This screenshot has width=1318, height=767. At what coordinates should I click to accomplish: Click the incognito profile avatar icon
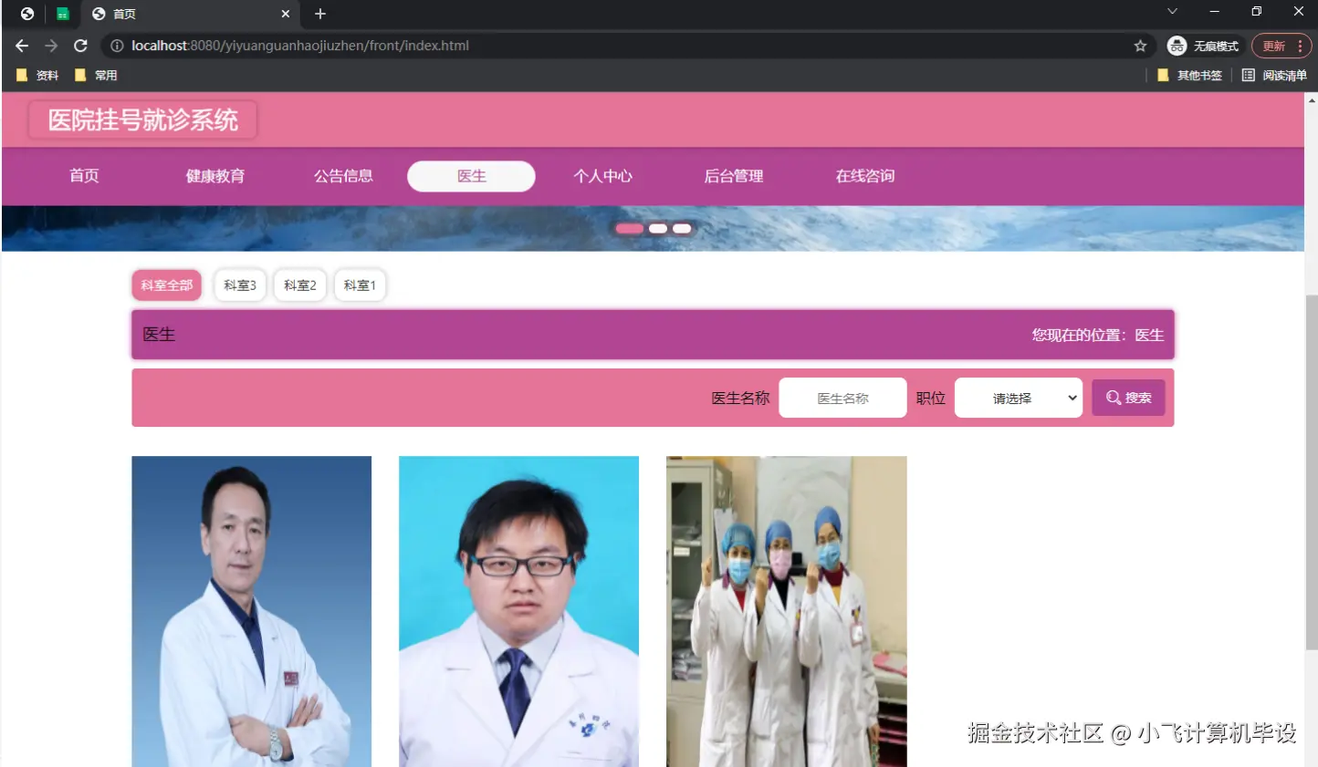click(1177, 45)
